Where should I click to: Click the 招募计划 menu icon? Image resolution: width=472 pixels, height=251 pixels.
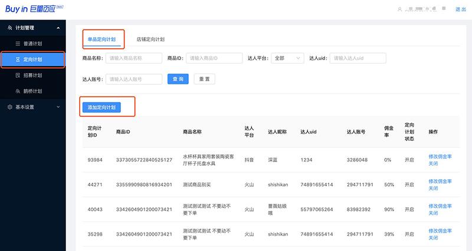point(18,75)
